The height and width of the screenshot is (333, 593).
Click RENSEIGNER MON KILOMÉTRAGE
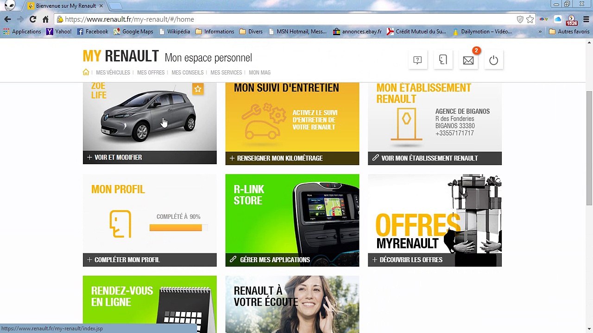(x=292, y=158)
